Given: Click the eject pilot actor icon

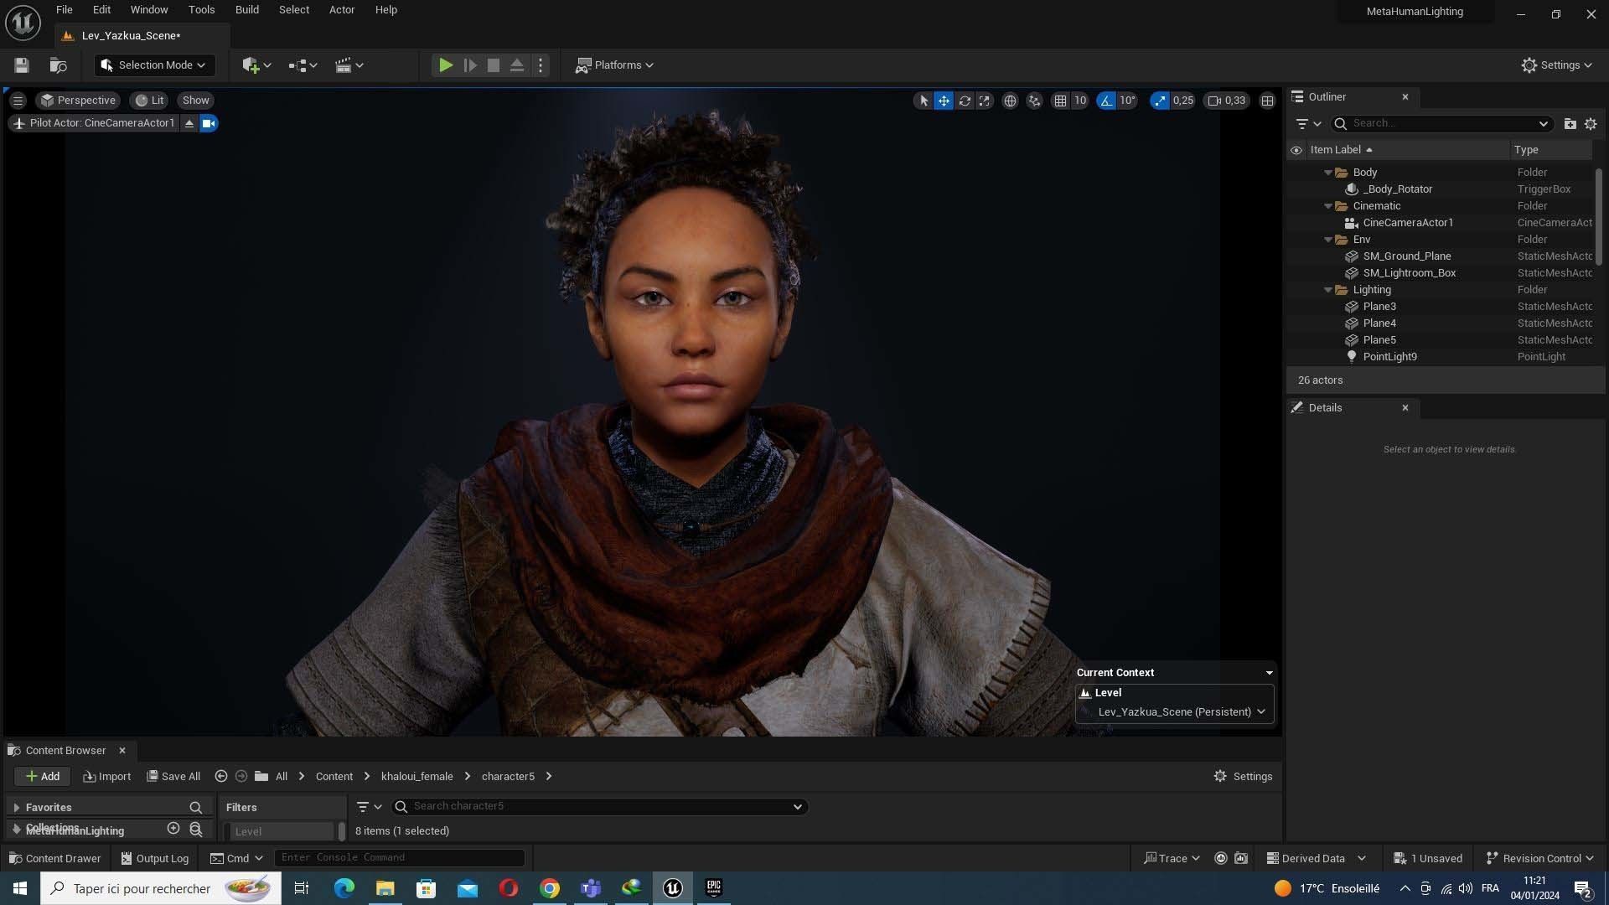Looking at the screenshot, I should 189,123.
